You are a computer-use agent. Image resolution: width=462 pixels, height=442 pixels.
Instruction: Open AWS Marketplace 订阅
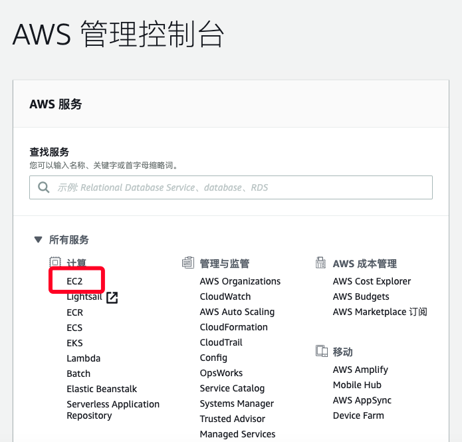tap(380, 312)
